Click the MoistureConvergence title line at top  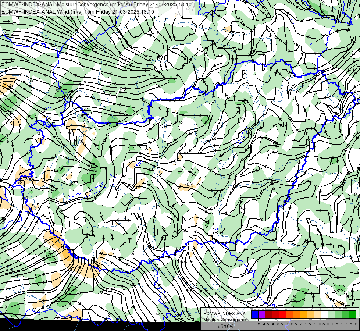(96, 4)
